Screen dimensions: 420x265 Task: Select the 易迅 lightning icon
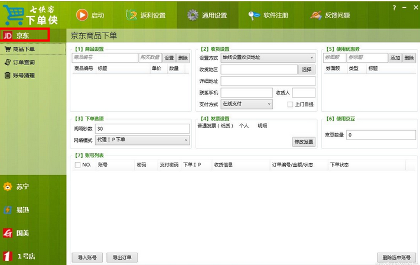[8, 210]
